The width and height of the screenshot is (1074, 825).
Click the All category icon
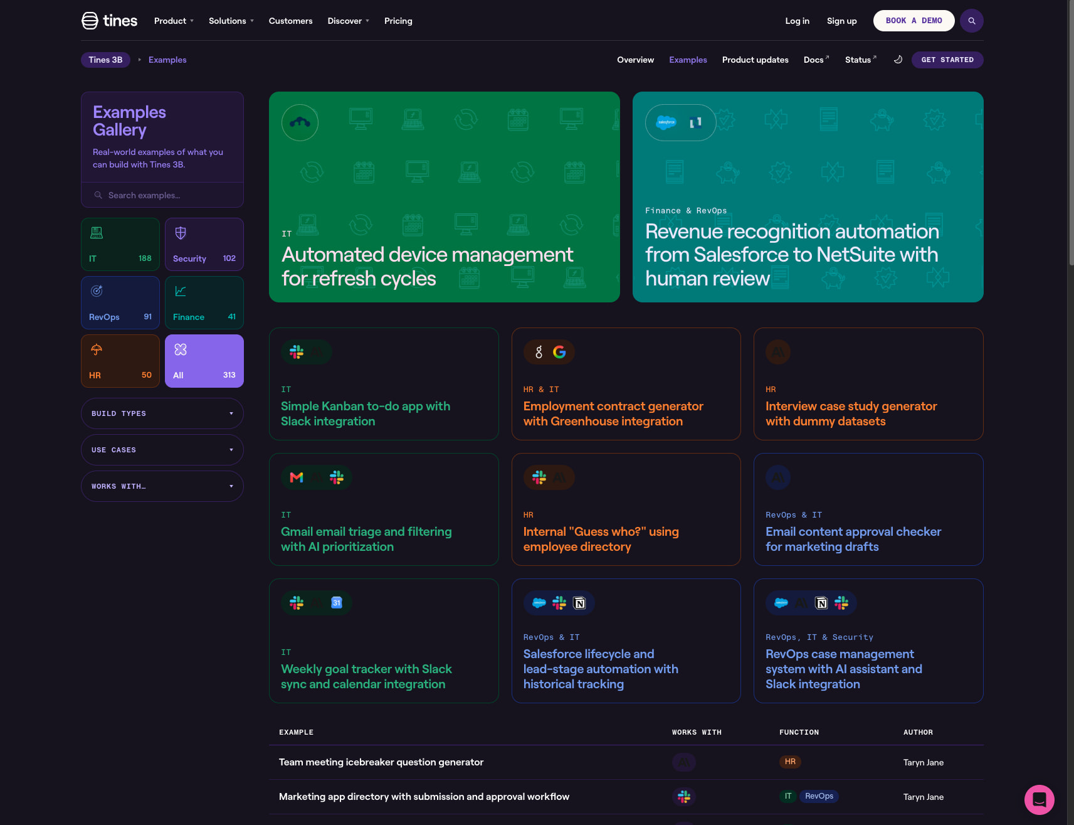tap(181, 349)
